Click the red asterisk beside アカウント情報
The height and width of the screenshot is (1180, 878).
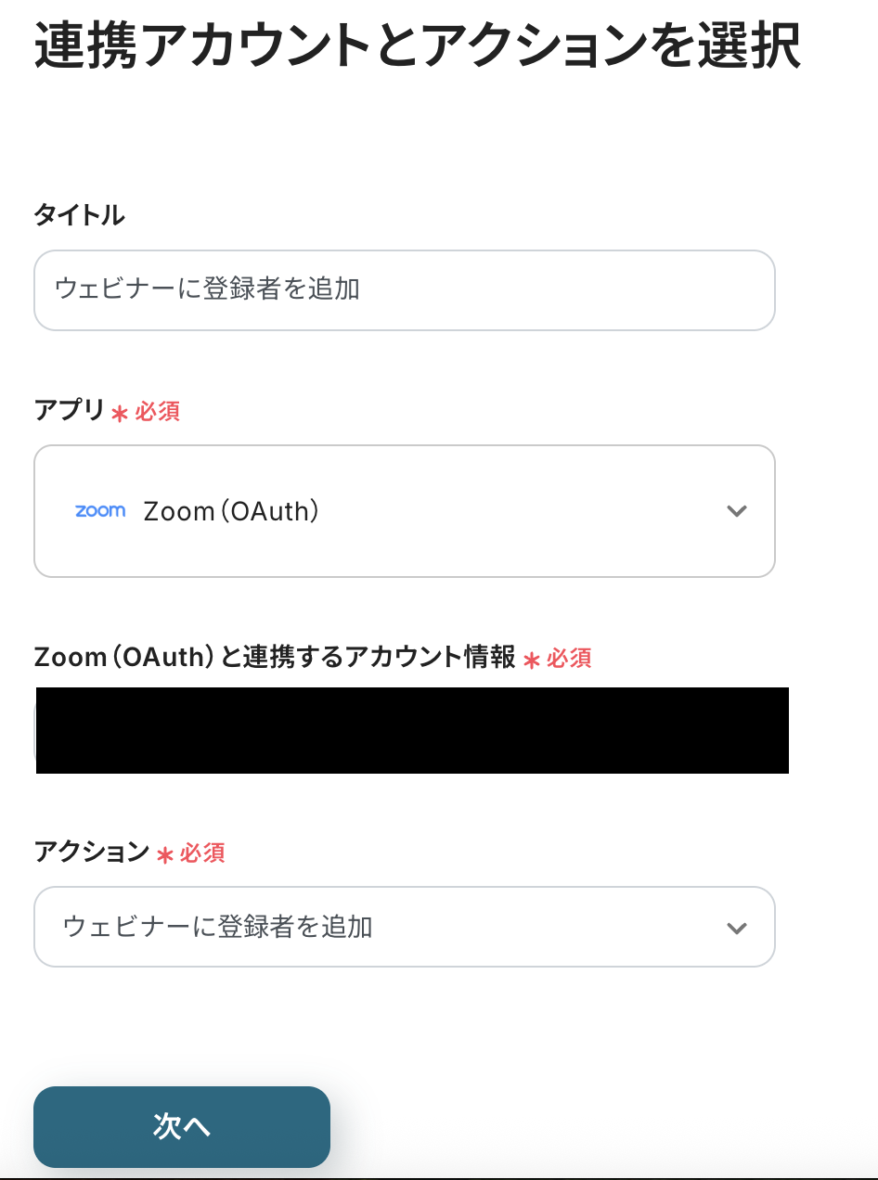click(532, 660)
